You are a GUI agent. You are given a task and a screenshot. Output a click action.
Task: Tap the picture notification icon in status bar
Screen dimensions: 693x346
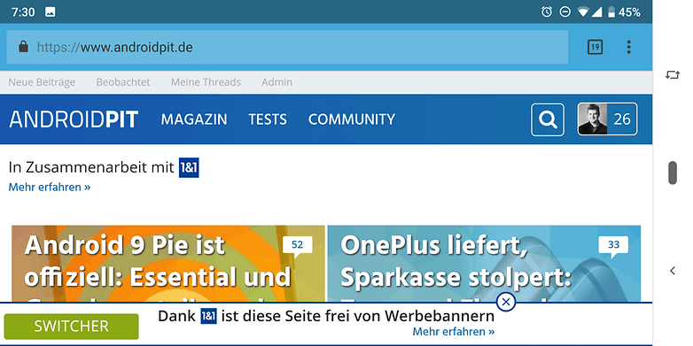click(51, 12)
